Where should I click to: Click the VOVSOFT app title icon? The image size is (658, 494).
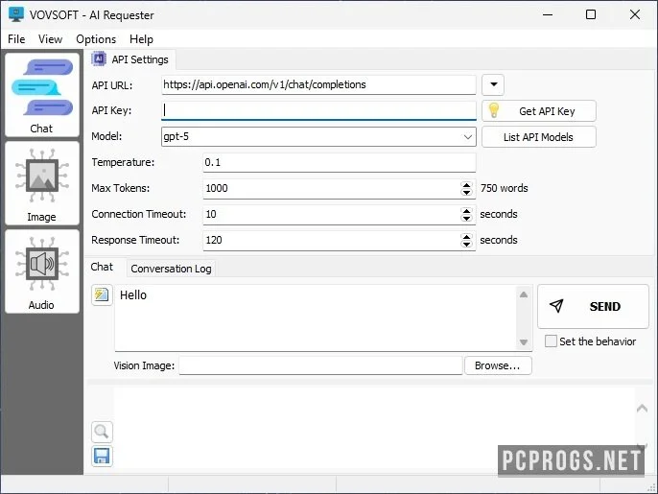(16, 14)
